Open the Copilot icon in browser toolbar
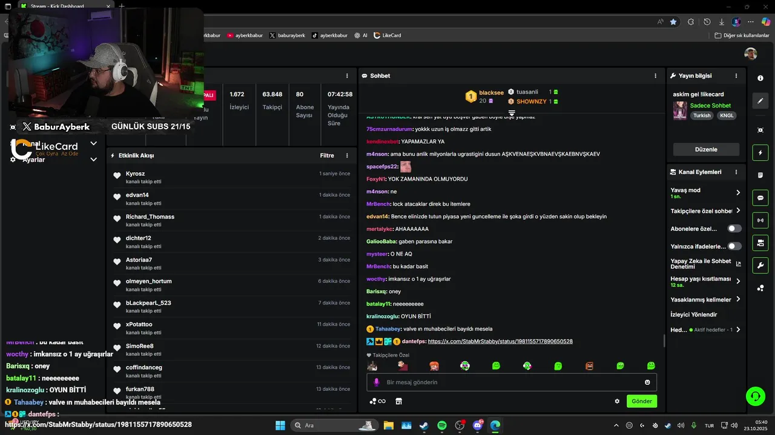Viewport: 775px width, 435px height. (765, 22)
